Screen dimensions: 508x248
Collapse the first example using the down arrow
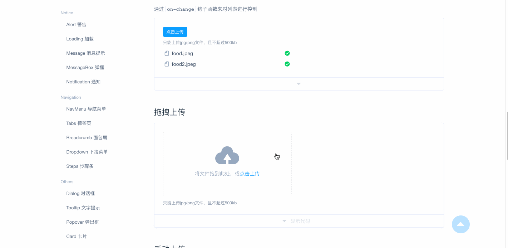(x=299, y=83)
